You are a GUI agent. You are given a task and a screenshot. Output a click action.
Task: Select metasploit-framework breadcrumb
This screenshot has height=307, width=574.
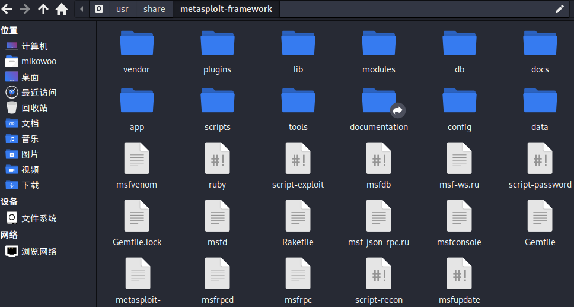tap(227, 9)
